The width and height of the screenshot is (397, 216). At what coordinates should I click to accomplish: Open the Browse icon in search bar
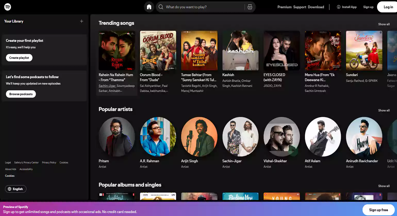pos(250,7)
